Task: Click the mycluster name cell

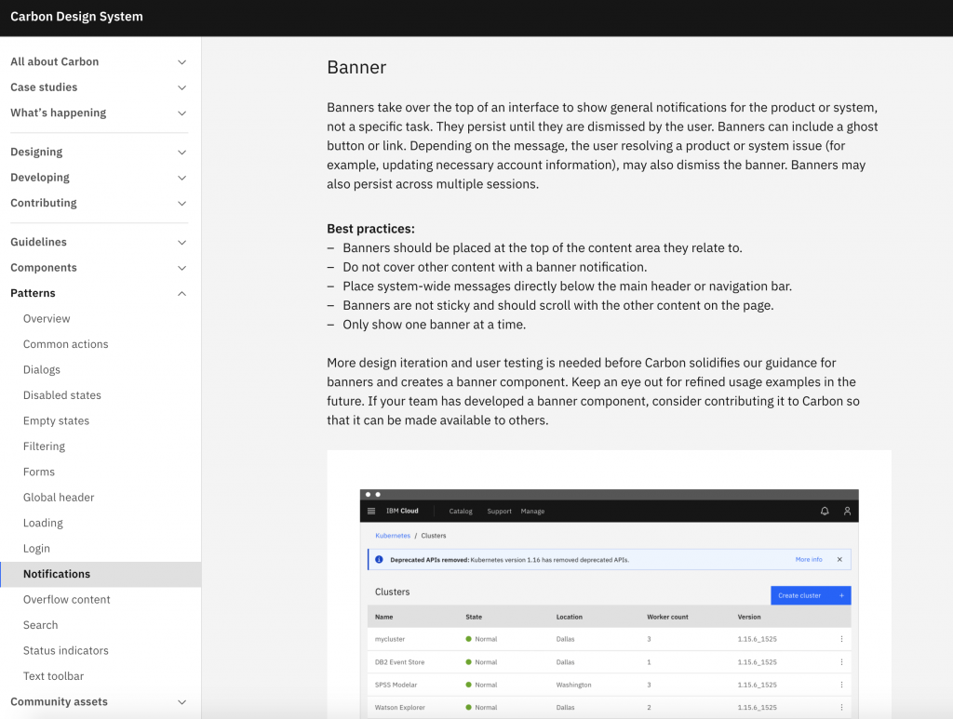Action: click(390, 639)
